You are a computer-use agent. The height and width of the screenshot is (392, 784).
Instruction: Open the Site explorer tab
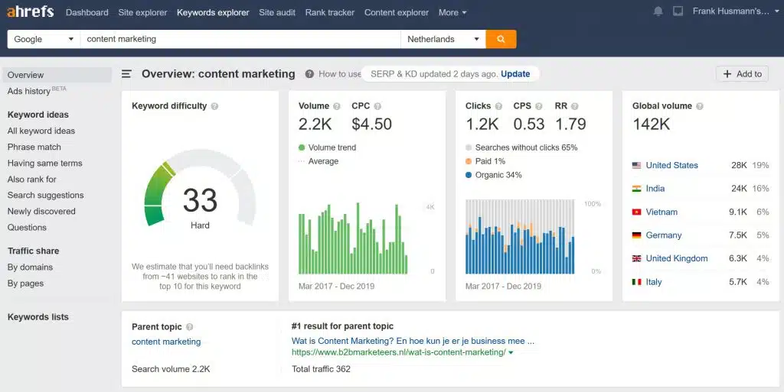click(142, 12)
